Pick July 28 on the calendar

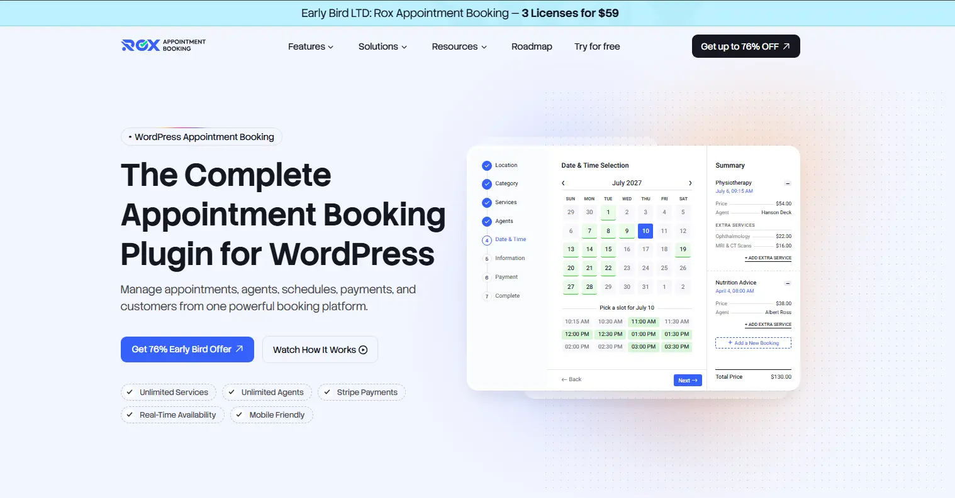point(589,287)
